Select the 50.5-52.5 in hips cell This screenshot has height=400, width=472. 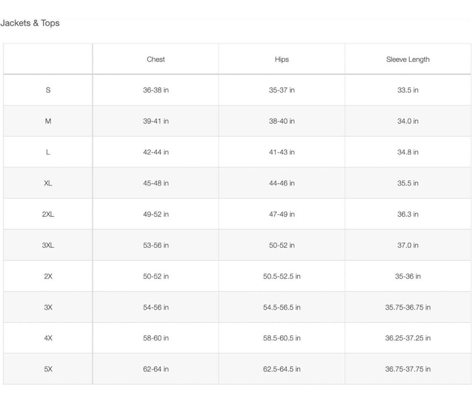pyautogui.click(x=282, y=276)
